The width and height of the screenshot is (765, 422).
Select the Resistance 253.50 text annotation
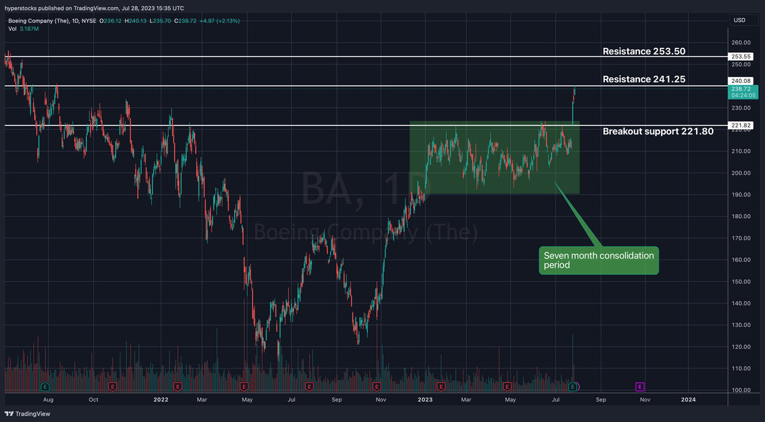[x=644, y=51]
